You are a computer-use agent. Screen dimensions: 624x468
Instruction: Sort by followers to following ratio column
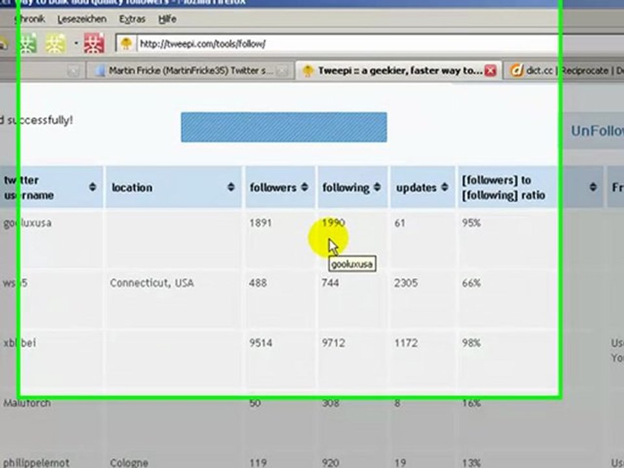pyautogui.click(x=530, y=187)
